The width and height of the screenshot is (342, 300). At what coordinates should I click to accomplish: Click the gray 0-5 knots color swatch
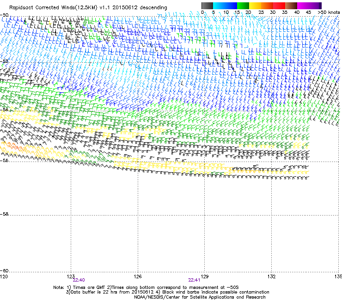pyautogui.click(x=207, y=6)
